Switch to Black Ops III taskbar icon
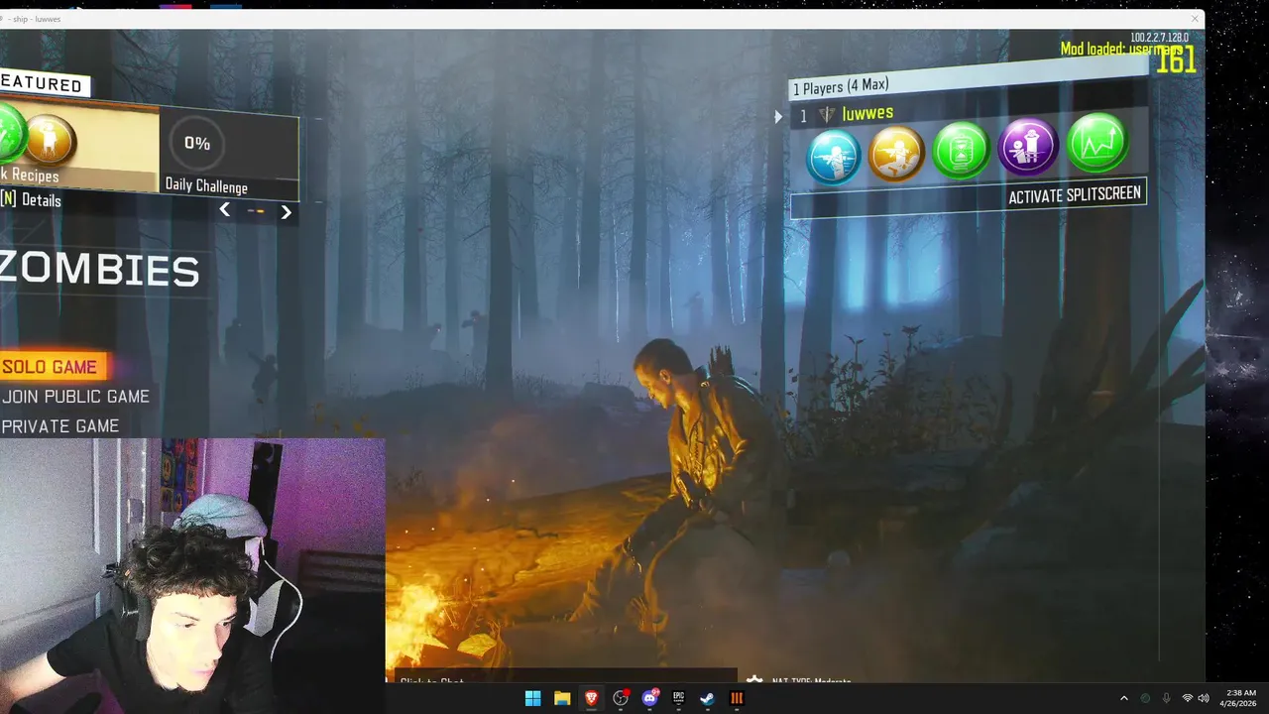 [737, 698]
